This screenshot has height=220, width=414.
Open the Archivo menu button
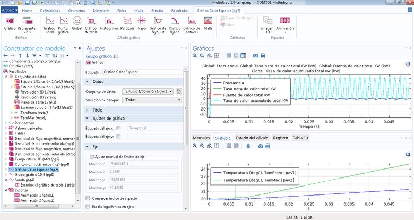pyautogui.click(x=10, y=10)
